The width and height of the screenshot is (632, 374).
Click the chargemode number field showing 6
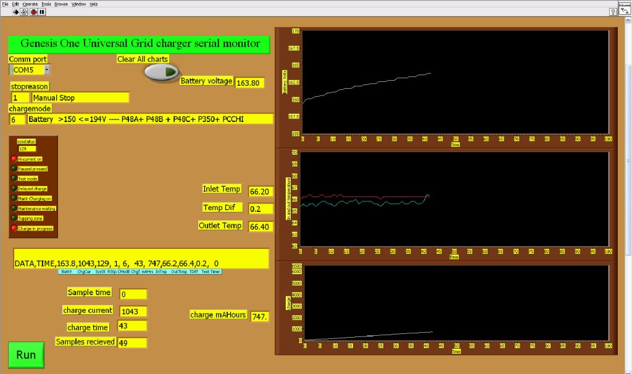(x=17, y=120)
